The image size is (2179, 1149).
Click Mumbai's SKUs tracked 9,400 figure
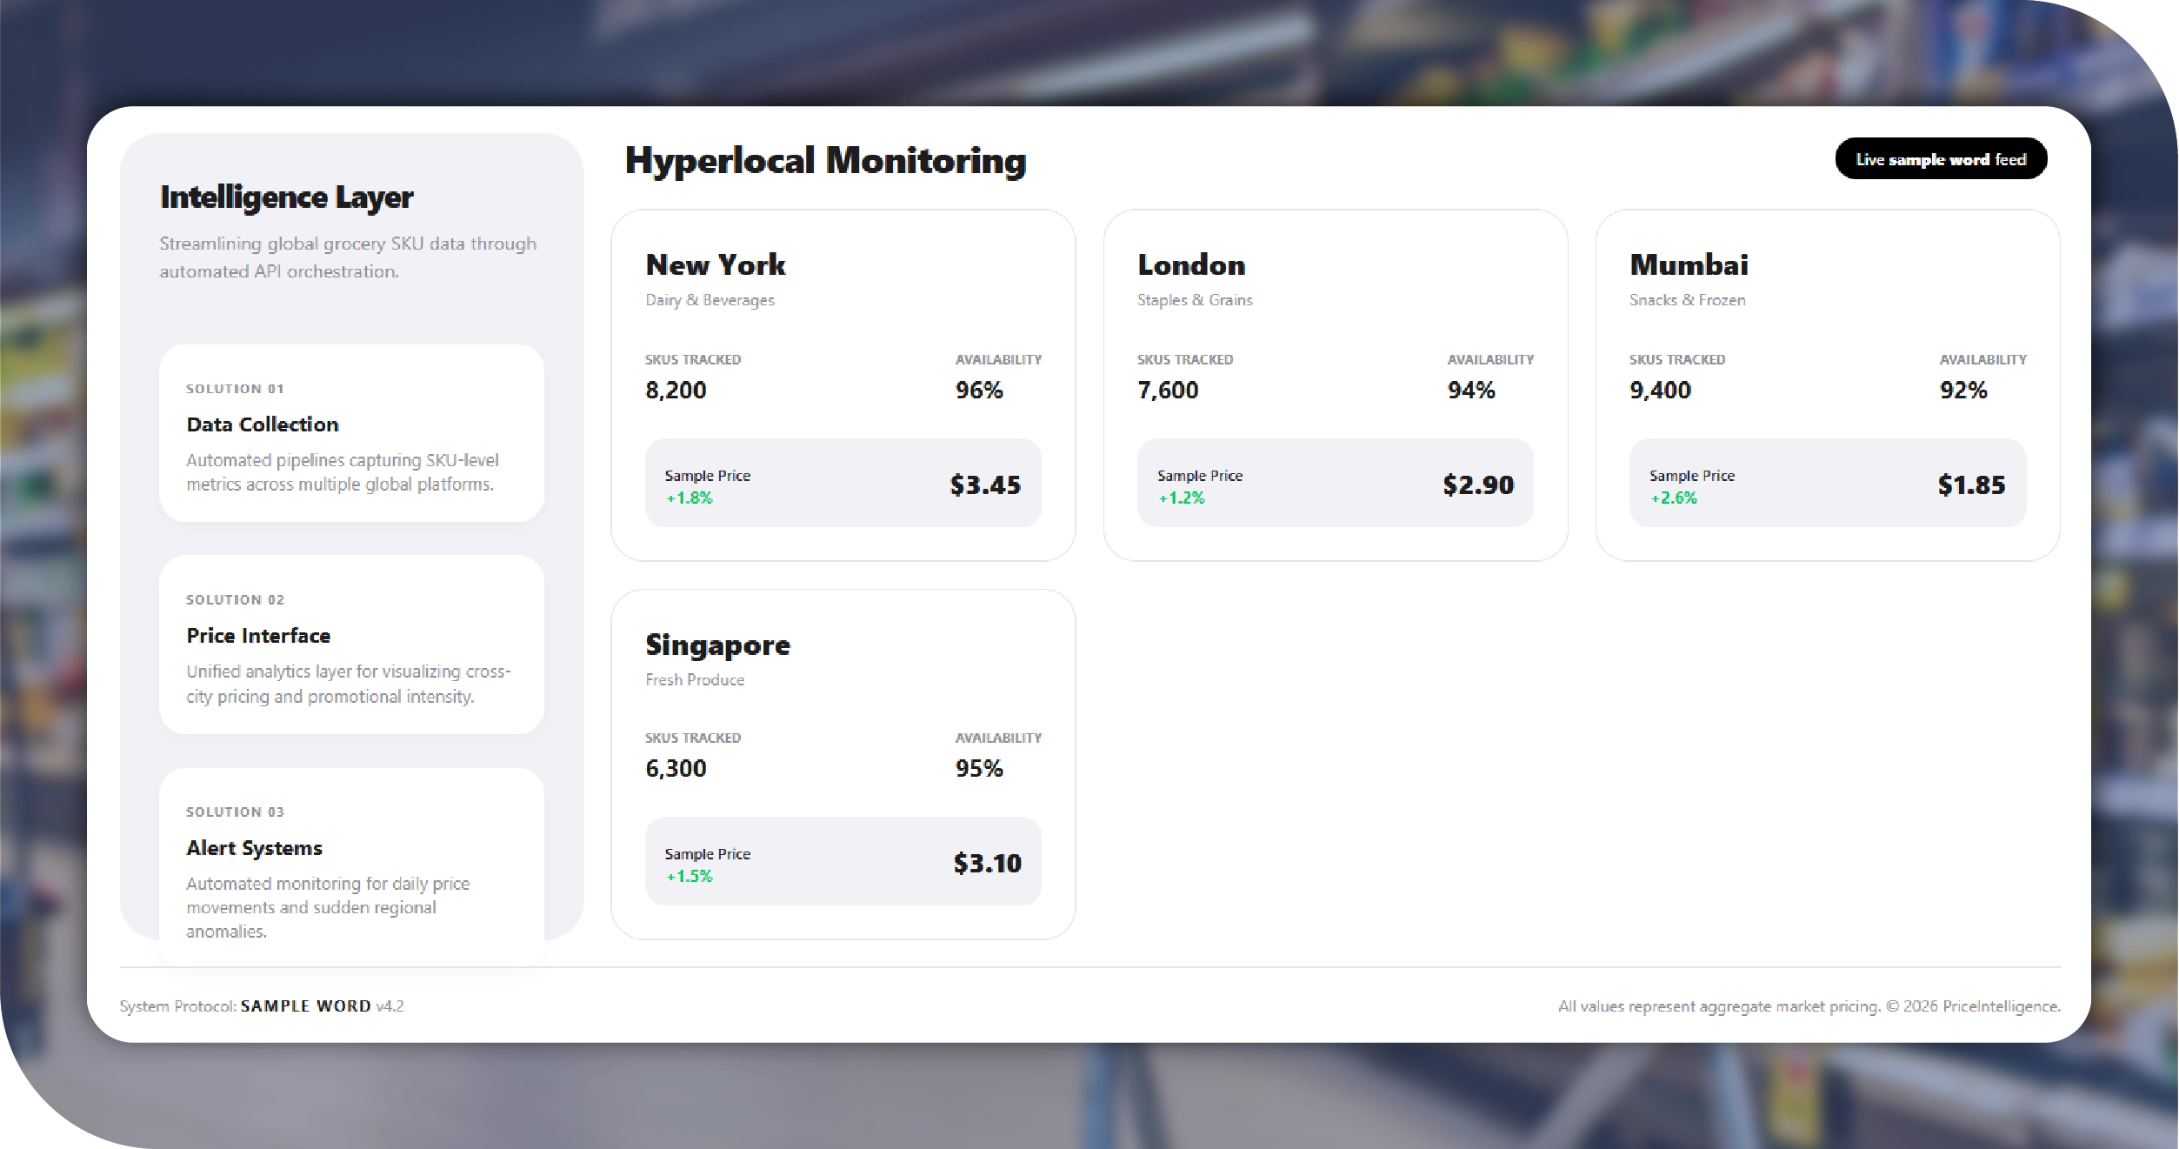click(x=1659, y=391)
